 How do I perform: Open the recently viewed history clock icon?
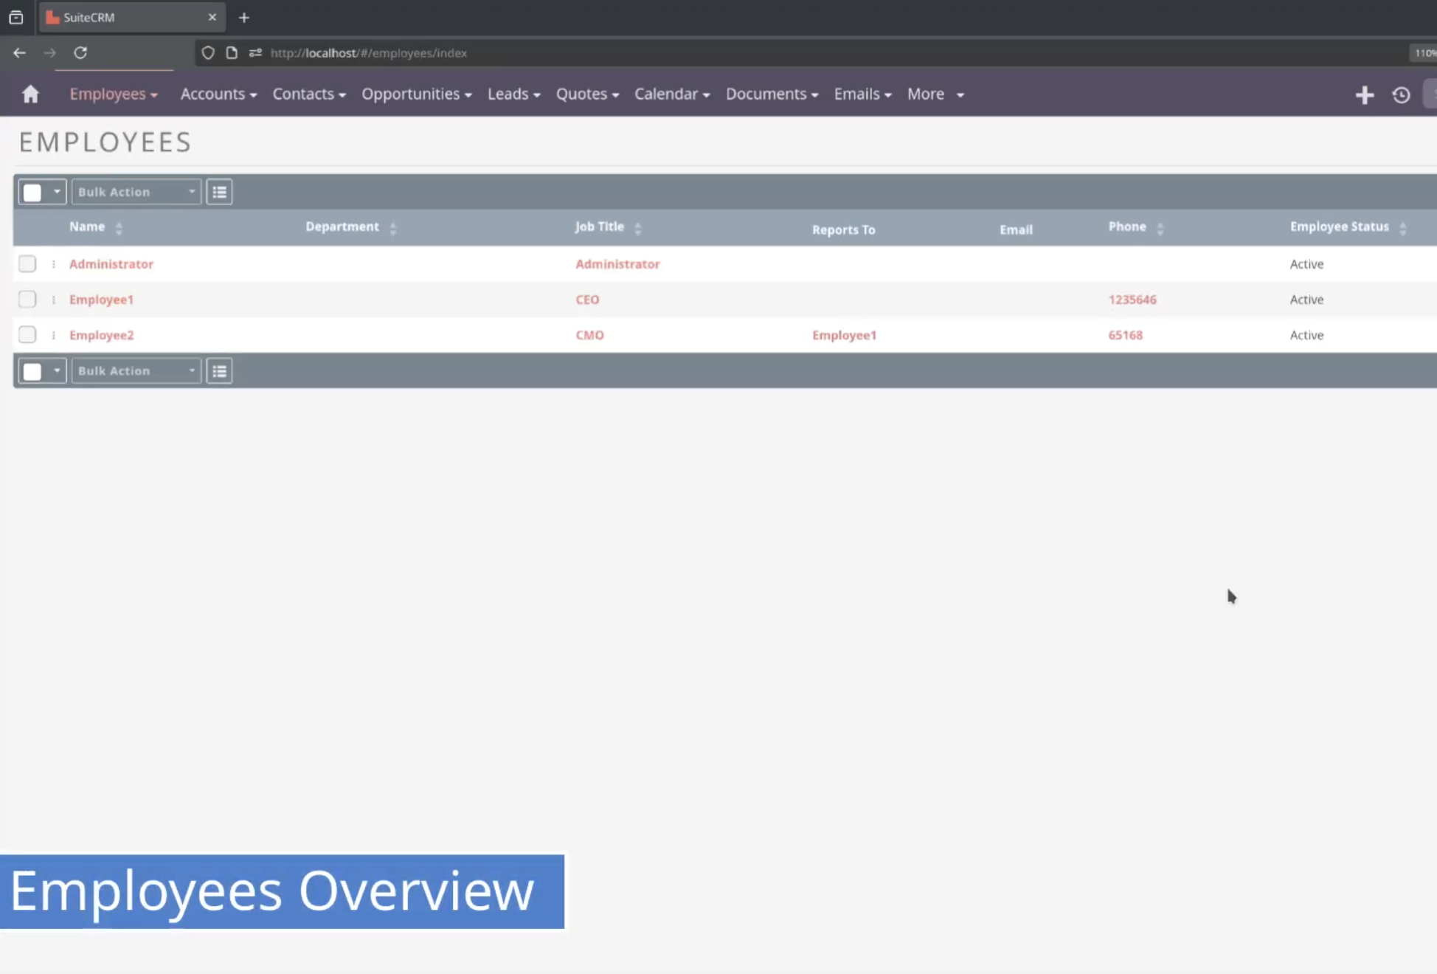(x=1402, y=94)
